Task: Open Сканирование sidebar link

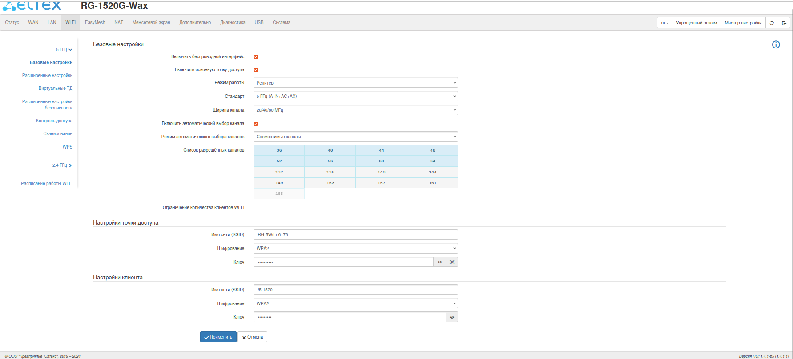Action: 58,134
